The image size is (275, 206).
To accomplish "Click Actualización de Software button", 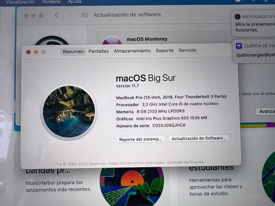I will [199, 138].
